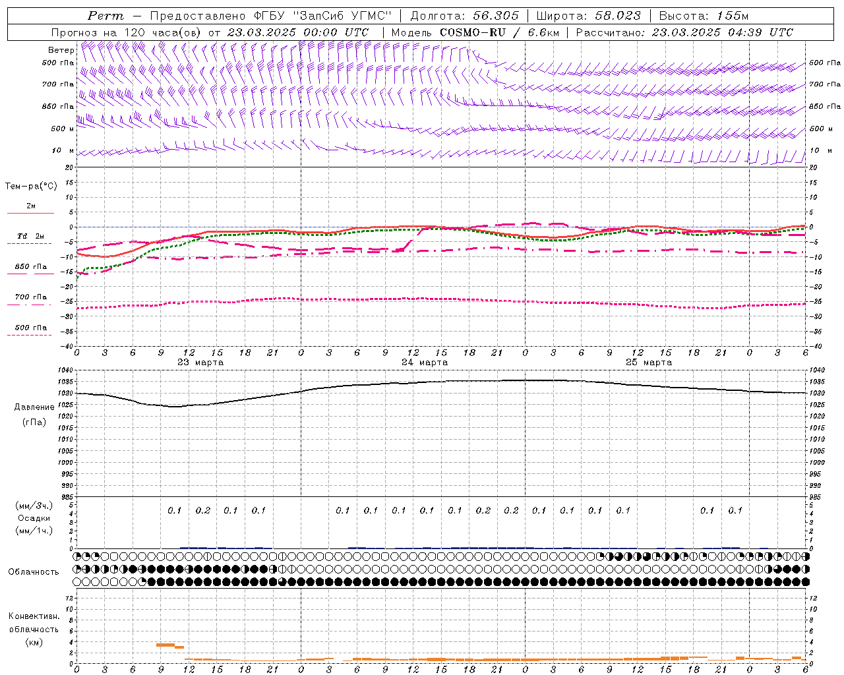844x675 pixels.
Task: Click the "500 гПа" temperature legend entry
Action: point(31,328)
